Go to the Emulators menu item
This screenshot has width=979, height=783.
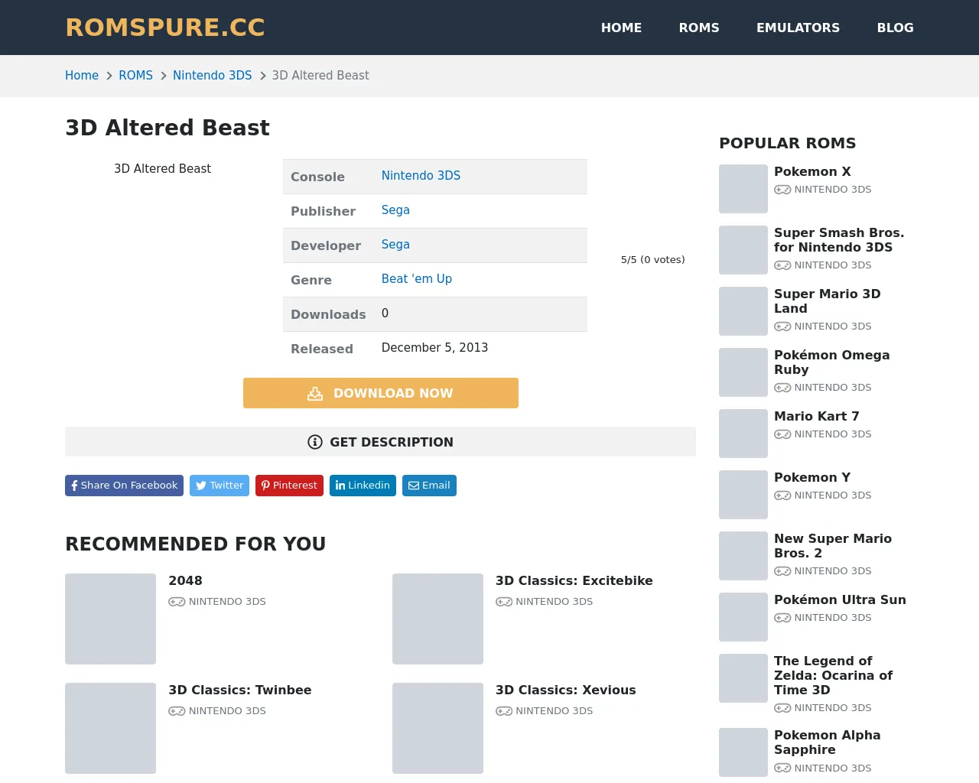tap(798, 28)
